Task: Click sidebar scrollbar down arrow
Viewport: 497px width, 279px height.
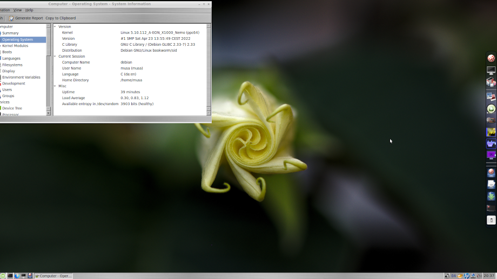Action: pos(49,114)
